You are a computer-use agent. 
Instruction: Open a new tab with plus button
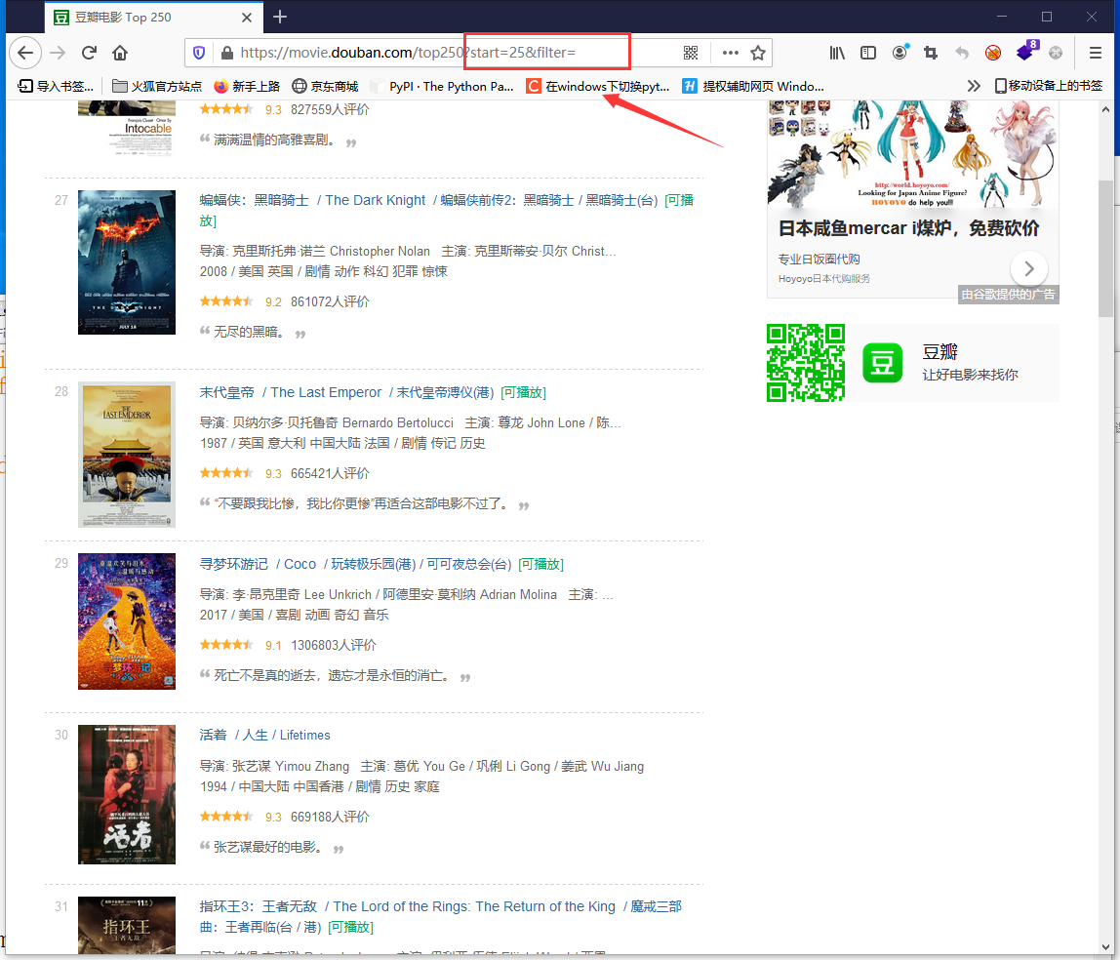click(280, 17)
